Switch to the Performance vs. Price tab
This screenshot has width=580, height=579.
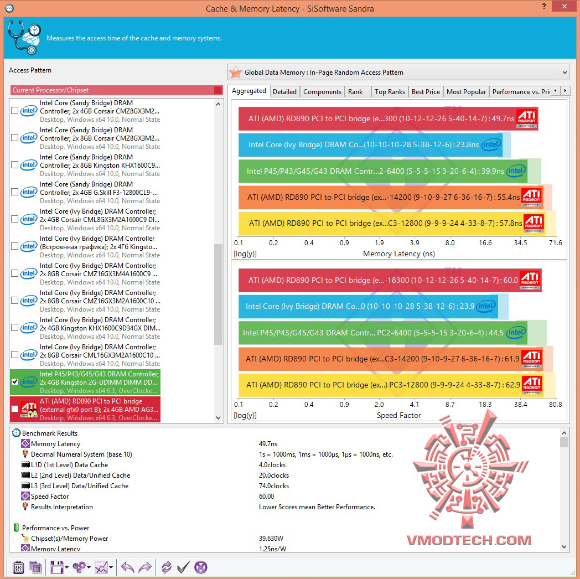point(521,92)
